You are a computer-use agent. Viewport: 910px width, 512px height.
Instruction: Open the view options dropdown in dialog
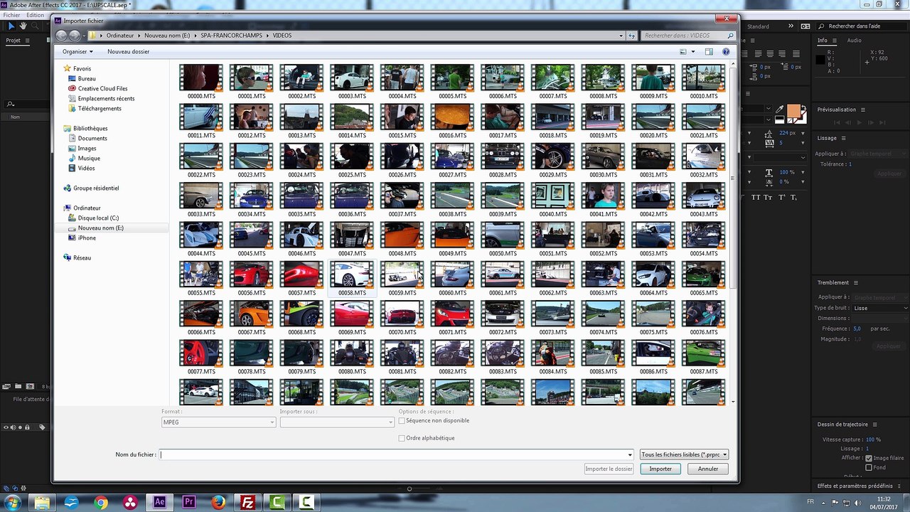pos(692,52)
